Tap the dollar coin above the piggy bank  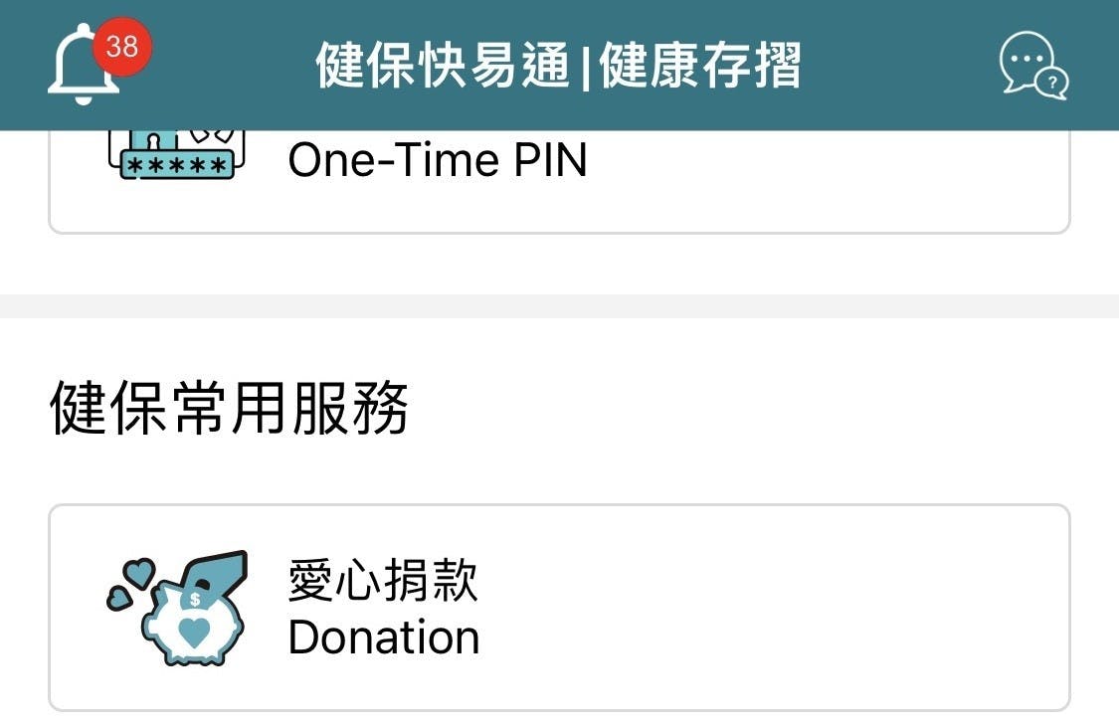pos(195,599)
